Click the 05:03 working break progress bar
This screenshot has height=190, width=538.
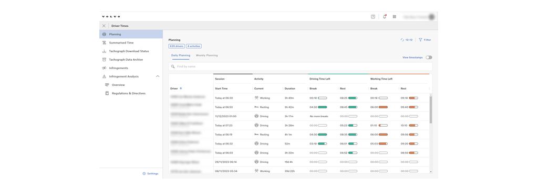tap(383, 143)
